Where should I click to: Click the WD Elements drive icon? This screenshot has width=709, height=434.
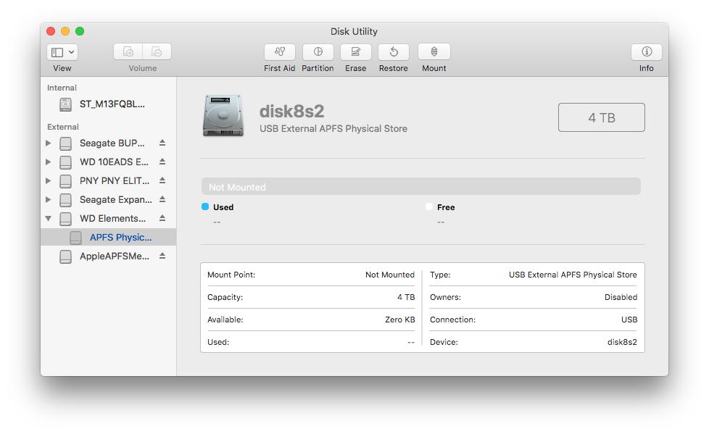pos(65,219)
